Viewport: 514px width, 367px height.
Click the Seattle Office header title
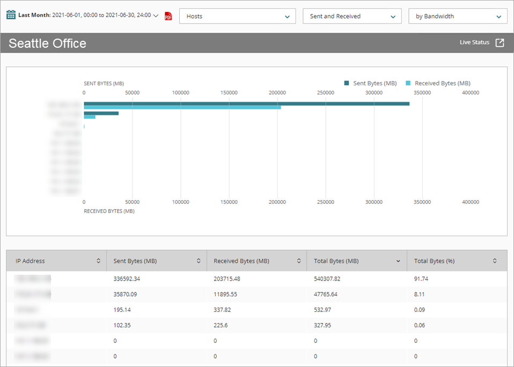[x=47, y=43]
